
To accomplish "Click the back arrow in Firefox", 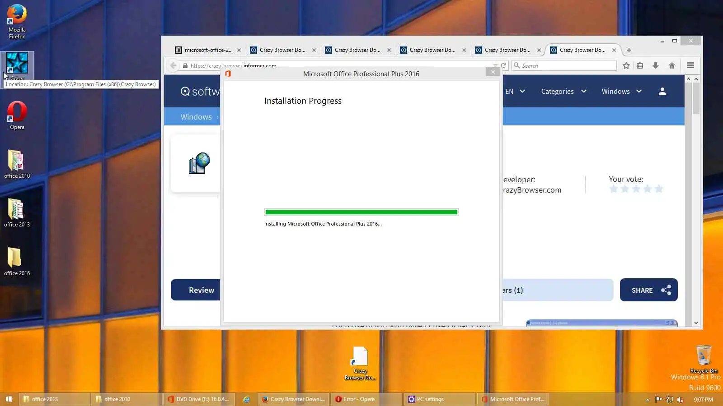I will [x=173, y=65].
